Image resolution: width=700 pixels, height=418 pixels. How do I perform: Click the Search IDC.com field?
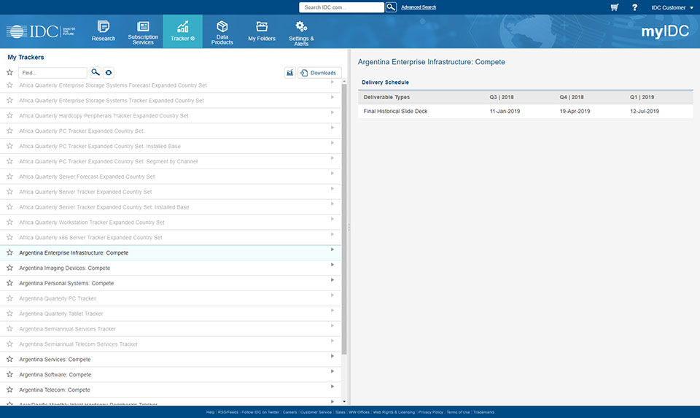(x=341, y=7)
